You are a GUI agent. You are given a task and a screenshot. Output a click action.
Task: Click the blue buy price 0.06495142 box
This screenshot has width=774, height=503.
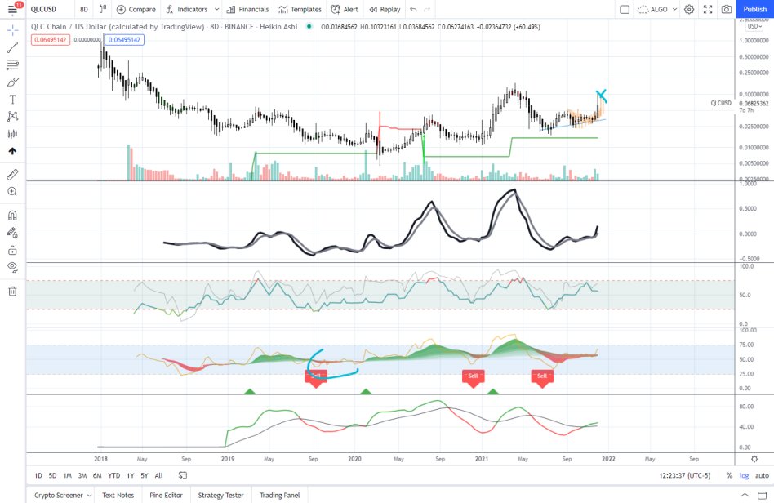[x=124, y=40]
